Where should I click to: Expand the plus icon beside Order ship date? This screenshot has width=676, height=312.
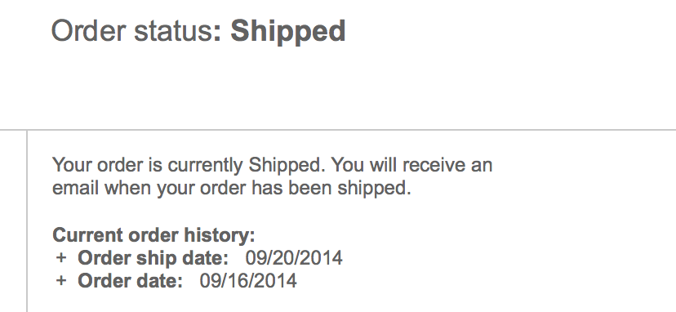pos(61,258)
